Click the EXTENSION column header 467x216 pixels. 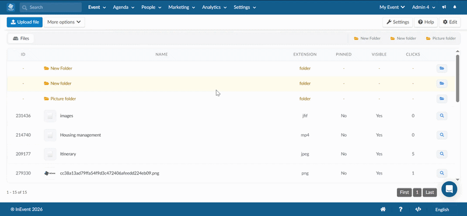click(305, 54)
